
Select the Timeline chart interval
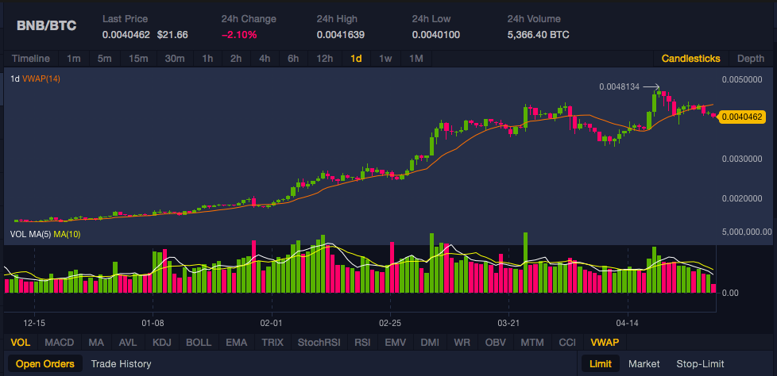[31, 59]
